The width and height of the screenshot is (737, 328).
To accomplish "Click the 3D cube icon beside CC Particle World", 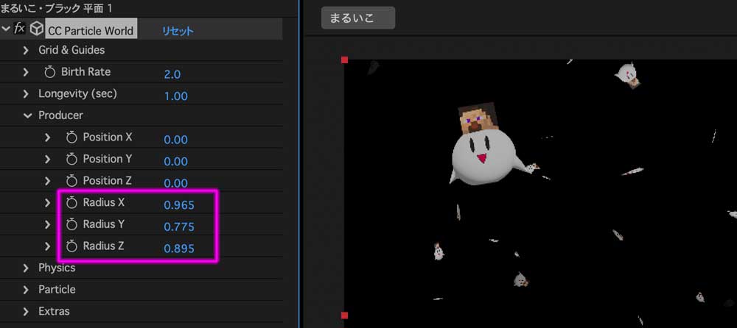I will click(x=36, y=29).
